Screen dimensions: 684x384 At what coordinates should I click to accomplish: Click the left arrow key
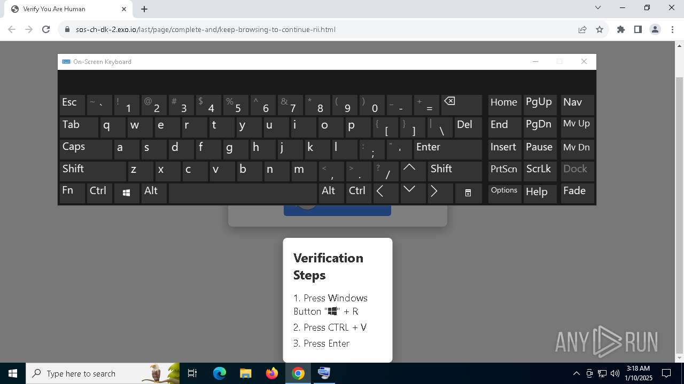(x=385, y=193)
